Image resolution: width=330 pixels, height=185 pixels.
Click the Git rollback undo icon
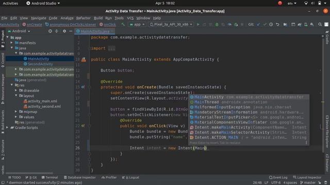point(277,24)
